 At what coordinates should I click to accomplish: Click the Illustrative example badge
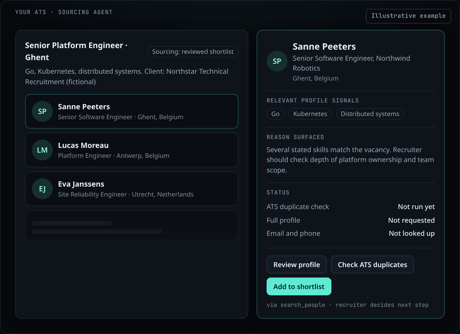409,16
